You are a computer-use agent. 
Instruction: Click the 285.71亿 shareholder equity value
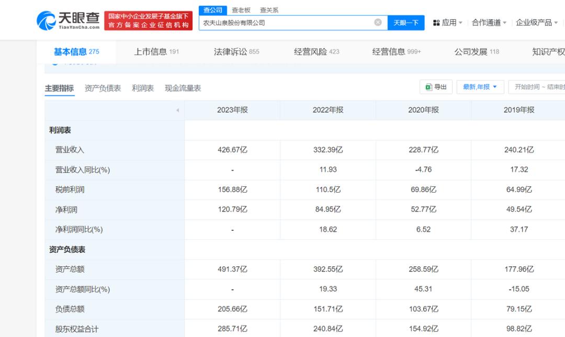point(232,329)
